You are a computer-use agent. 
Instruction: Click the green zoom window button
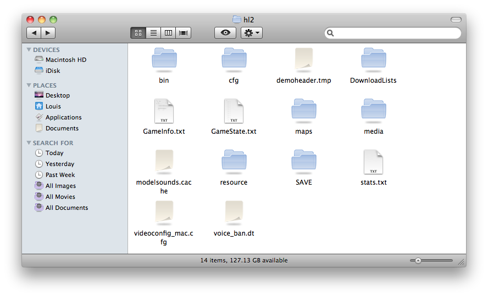(x=53, y=20)
